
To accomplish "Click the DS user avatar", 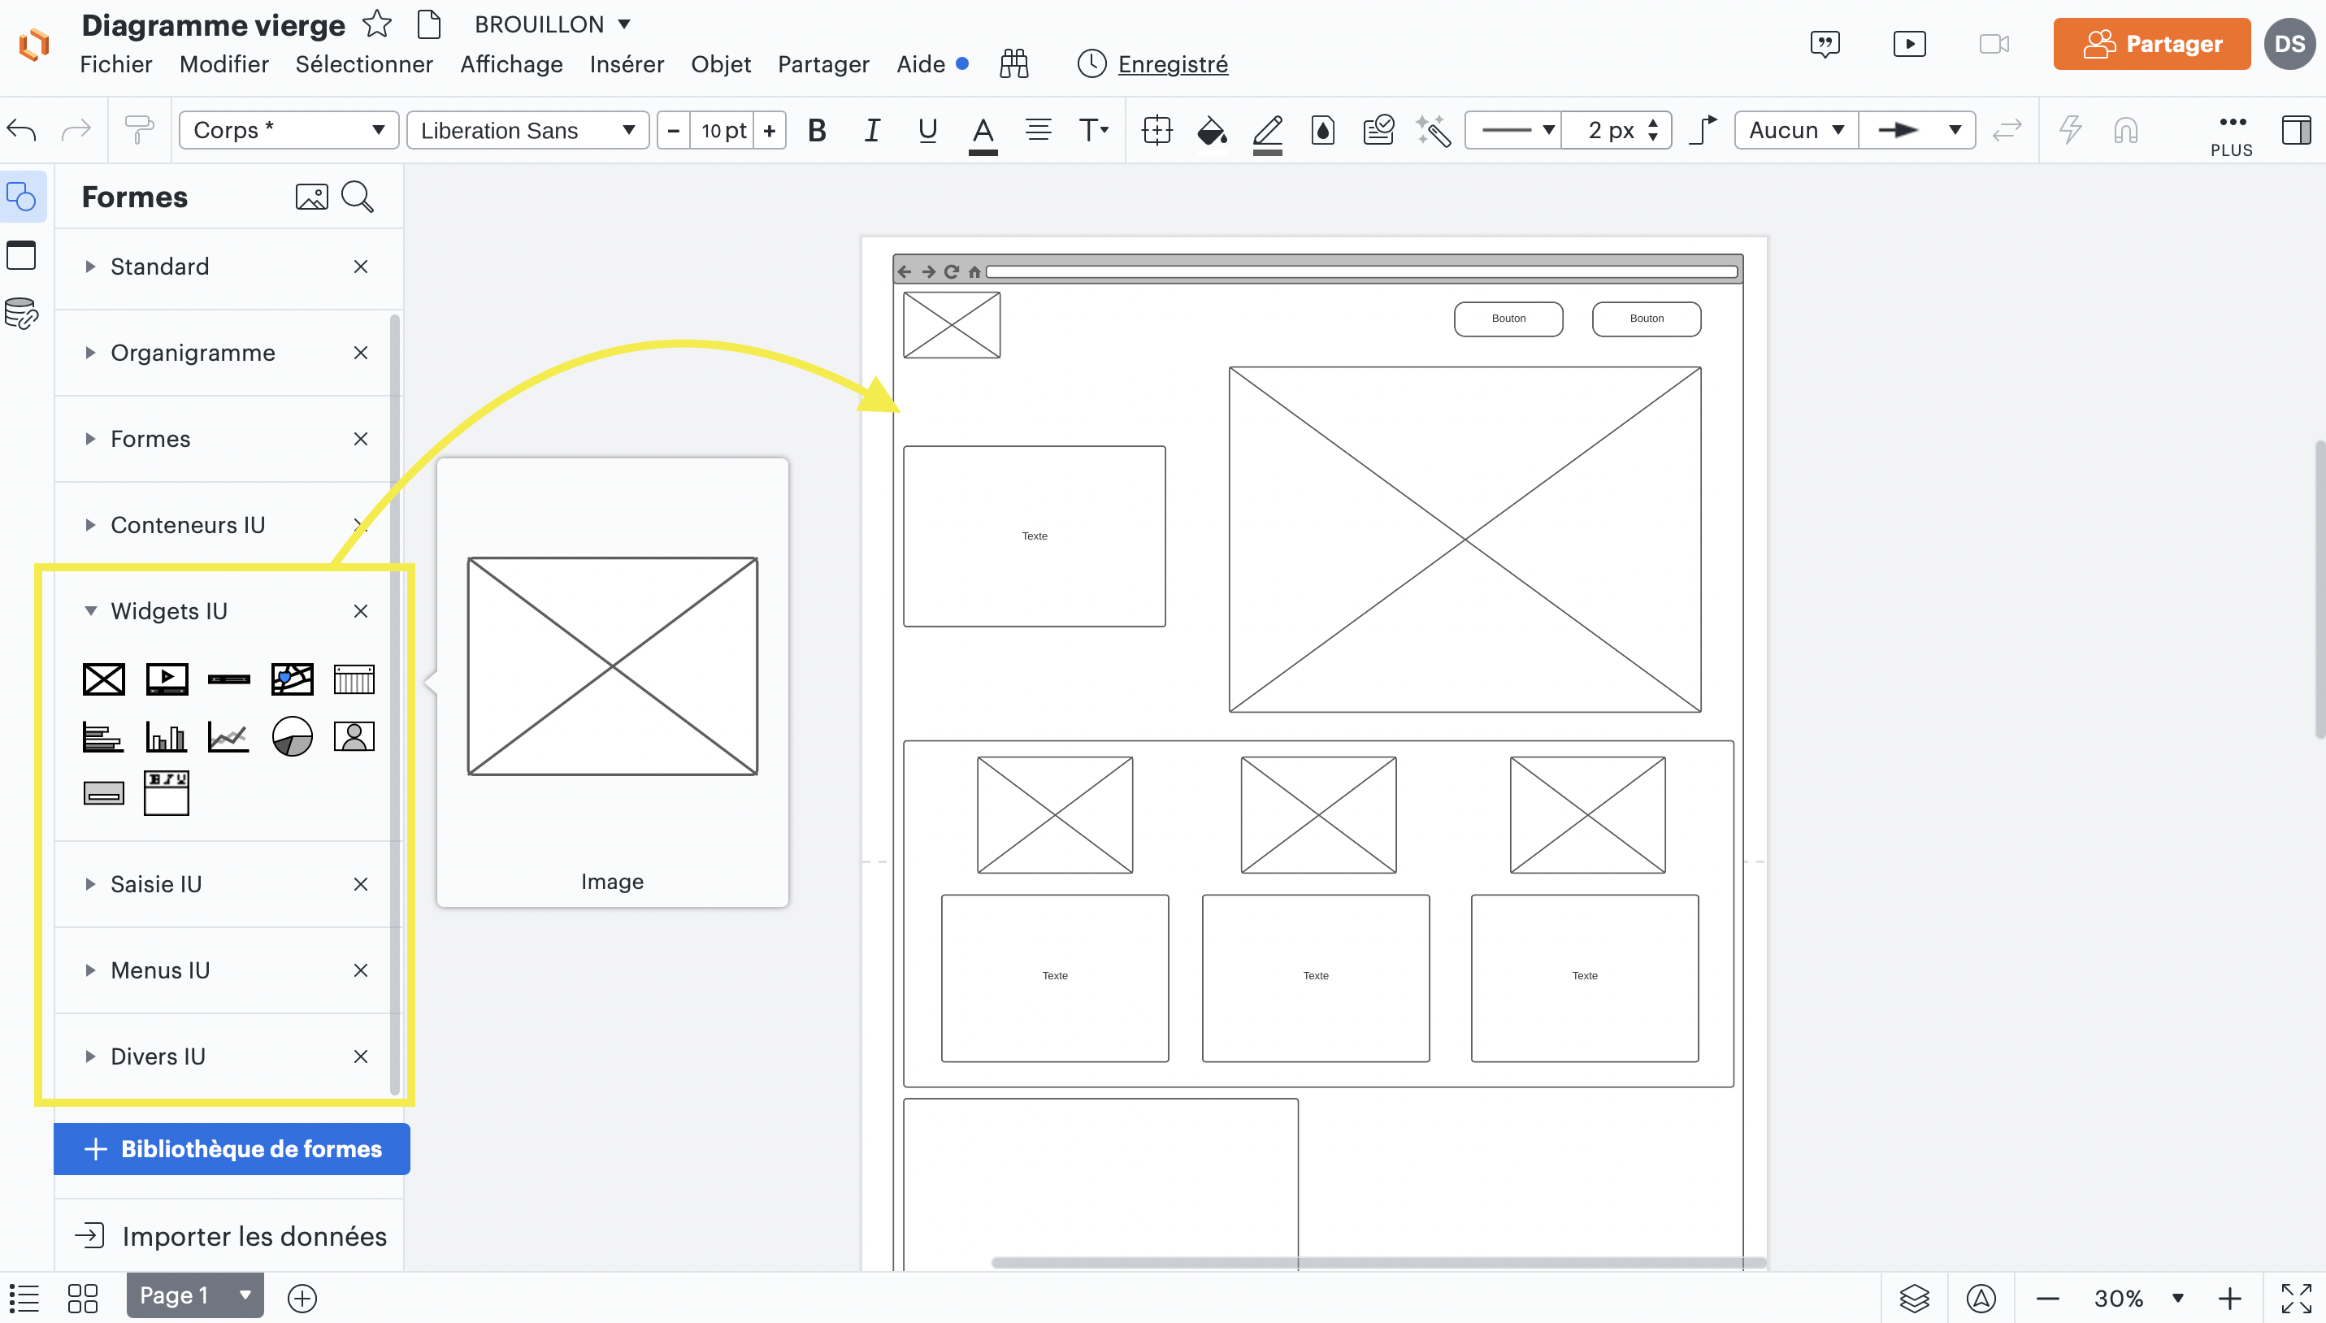I will [2289, 44].
